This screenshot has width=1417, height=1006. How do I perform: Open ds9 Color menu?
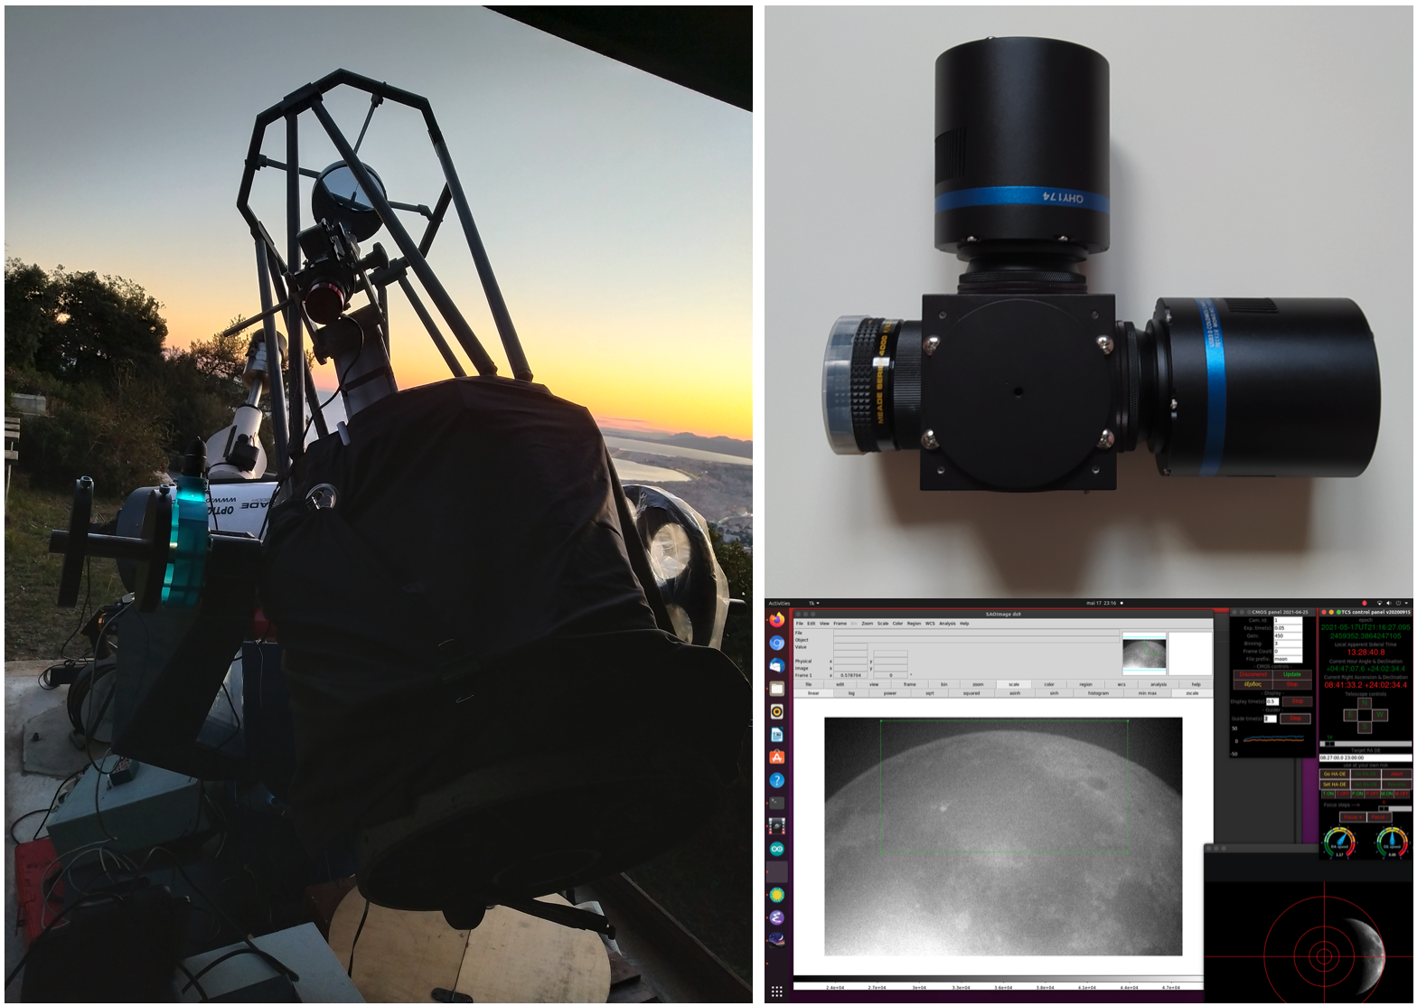point(897,624)
